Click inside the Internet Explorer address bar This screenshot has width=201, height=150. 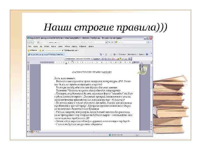pos(71,42)
